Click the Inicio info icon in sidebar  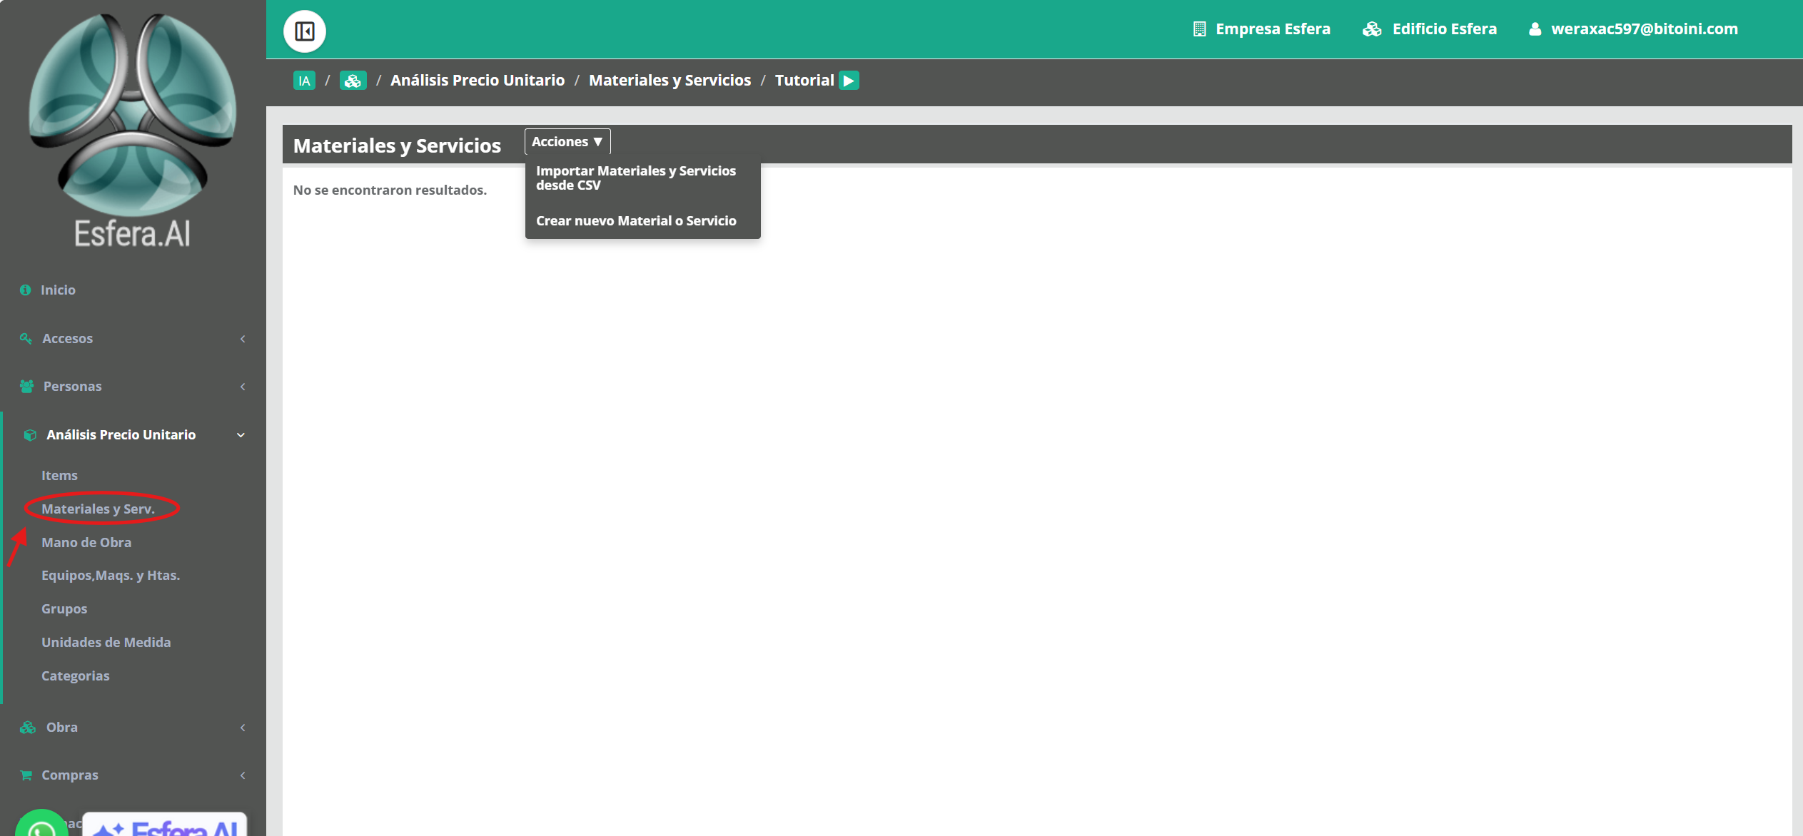pyautogui.click(x=26, y=290)
